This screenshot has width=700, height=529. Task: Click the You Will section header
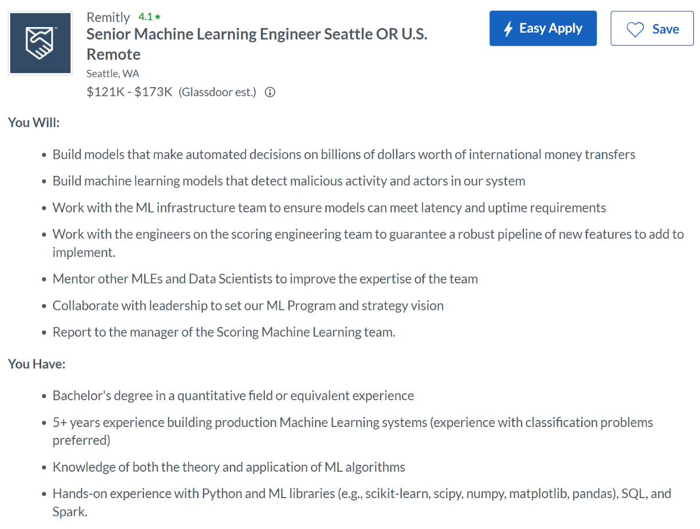(33, 122)
